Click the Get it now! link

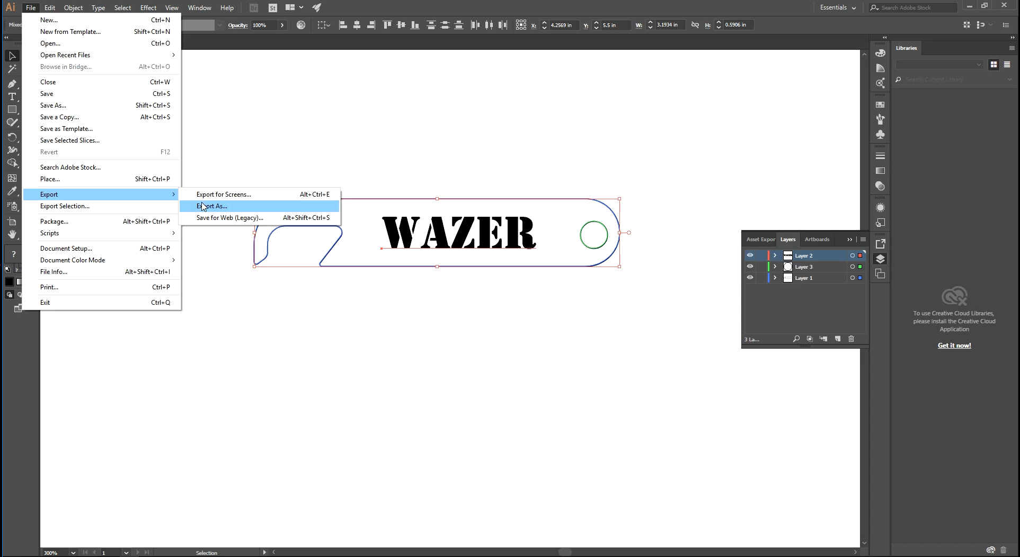tap(954, 346)
